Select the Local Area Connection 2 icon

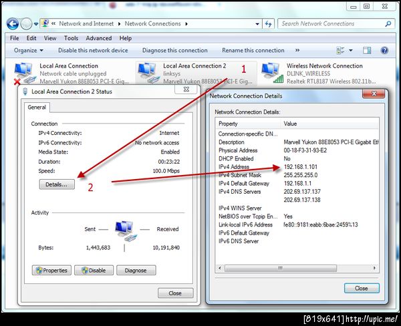click(148, 73)
